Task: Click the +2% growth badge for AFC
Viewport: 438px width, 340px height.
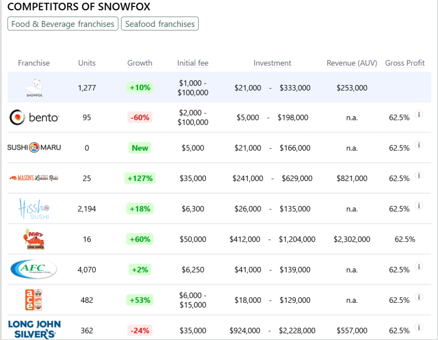Action: [x=140, y=270]
